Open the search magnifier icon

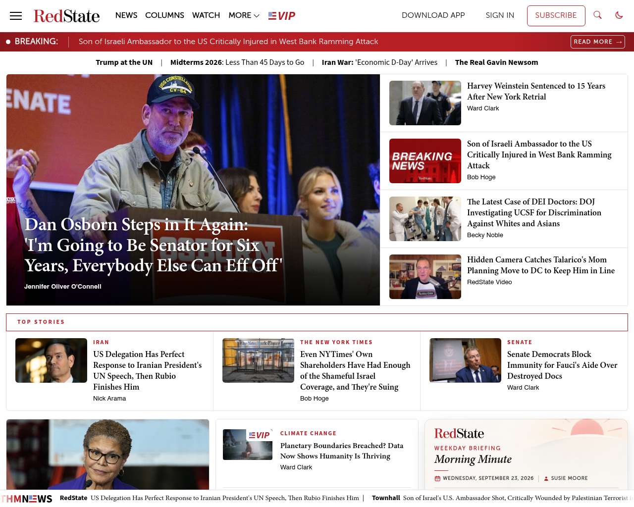click(598, 15)
